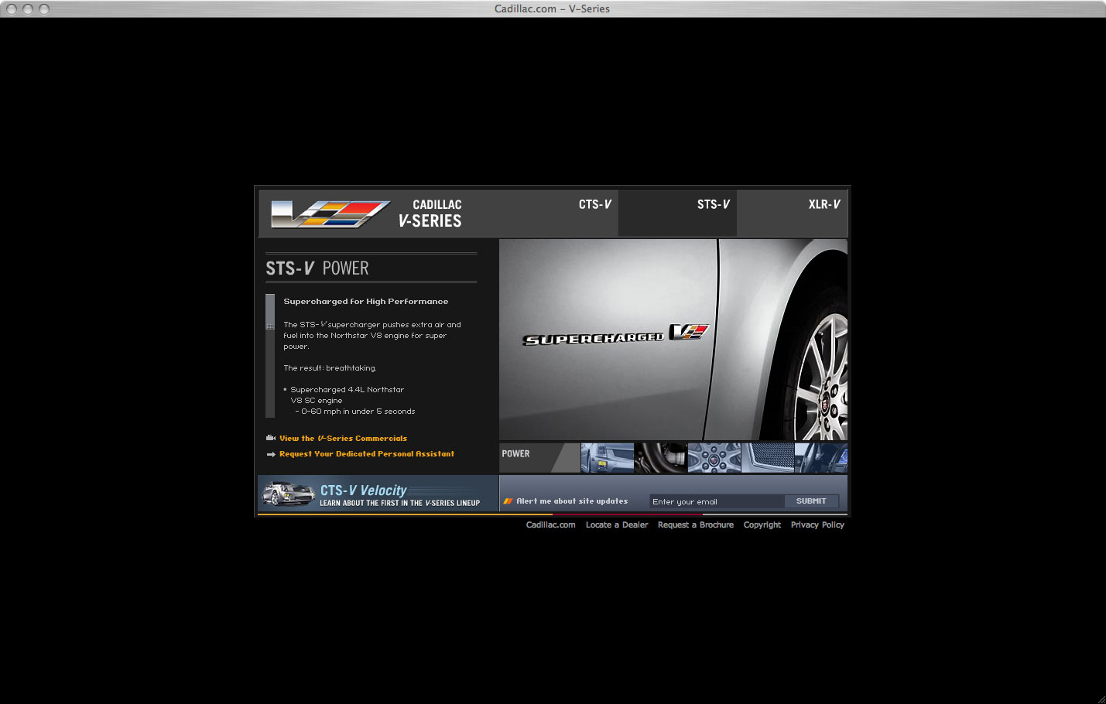Click 'Alert me about site updates' text
The width and height of the screenshot is (1106, 704).
(572, 501)
